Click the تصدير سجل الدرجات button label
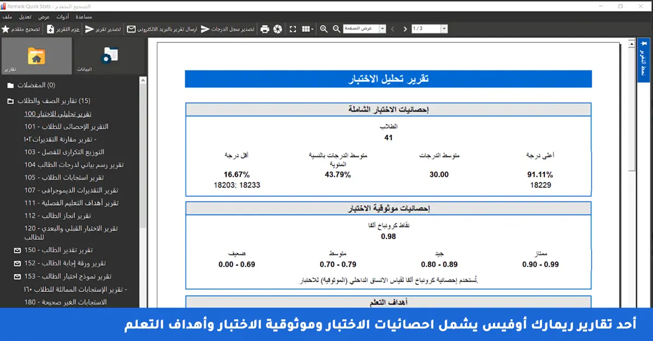 pos(232,29)
